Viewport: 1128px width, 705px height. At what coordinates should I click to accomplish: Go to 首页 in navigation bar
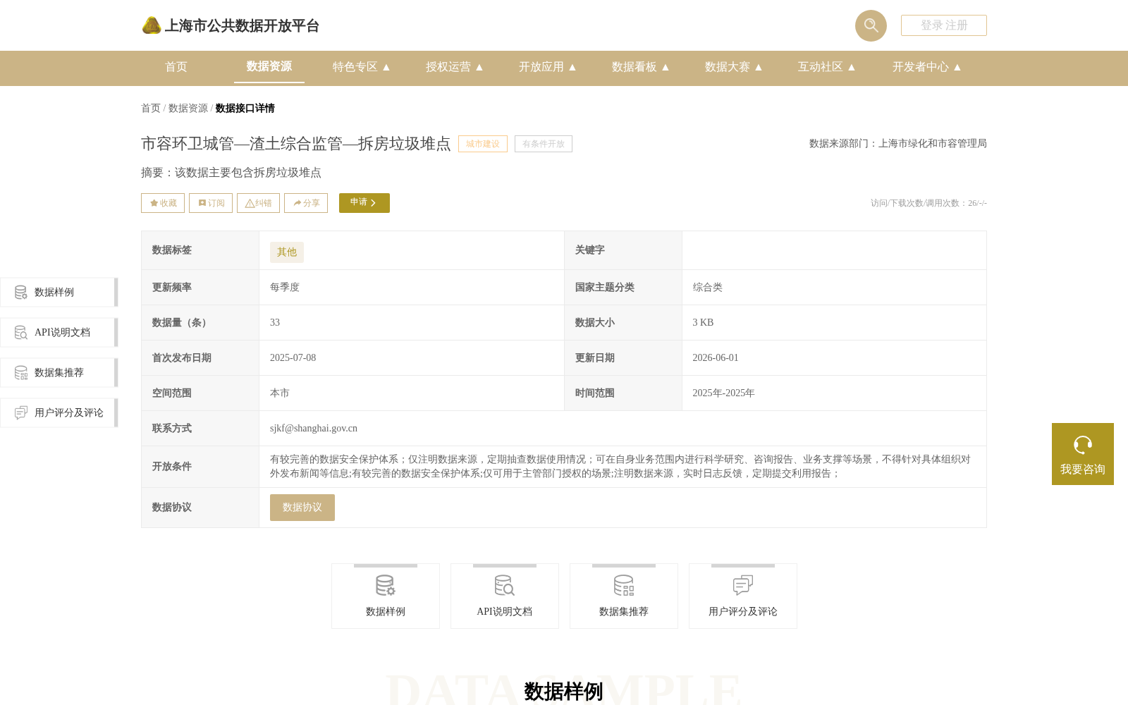[x=176, y=67]
